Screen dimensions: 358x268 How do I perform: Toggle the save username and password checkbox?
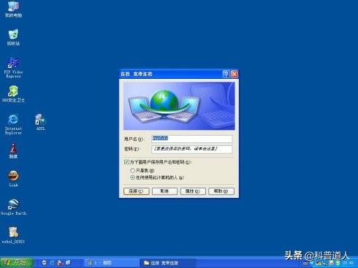pyautogui.click(x=126, y=162)
